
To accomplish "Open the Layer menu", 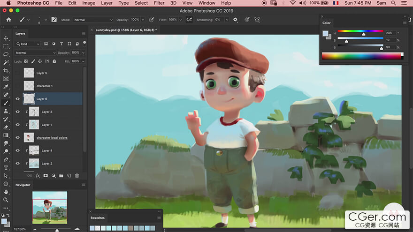I will point(107,3).
